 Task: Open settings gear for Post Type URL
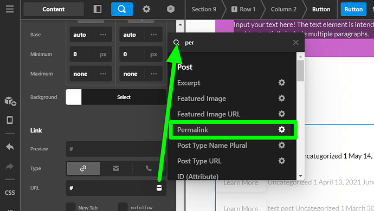coord(282,161)
